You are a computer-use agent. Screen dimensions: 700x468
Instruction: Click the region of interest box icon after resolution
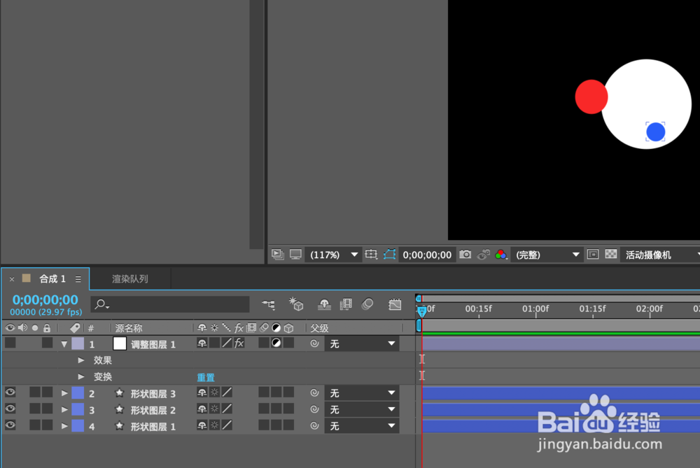pyautogui.click(x=593, y=255)
